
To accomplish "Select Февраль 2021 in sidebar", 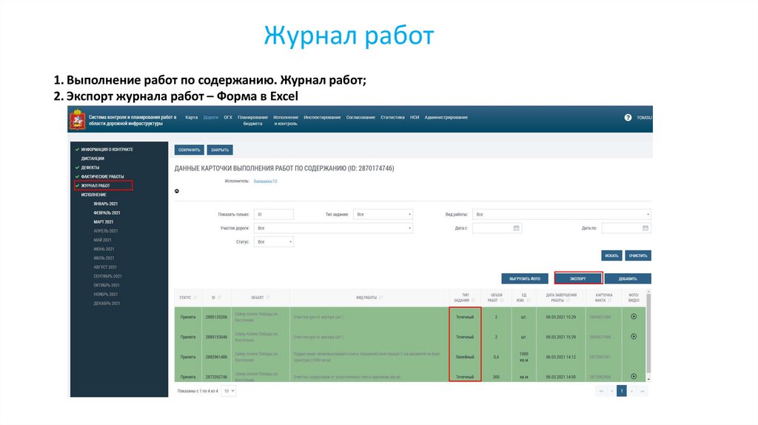I will click(x=107, y=212).
